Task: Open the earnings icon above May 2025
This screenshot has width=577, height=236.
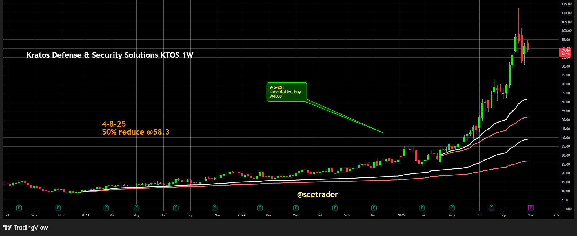Action: [452, 208]
